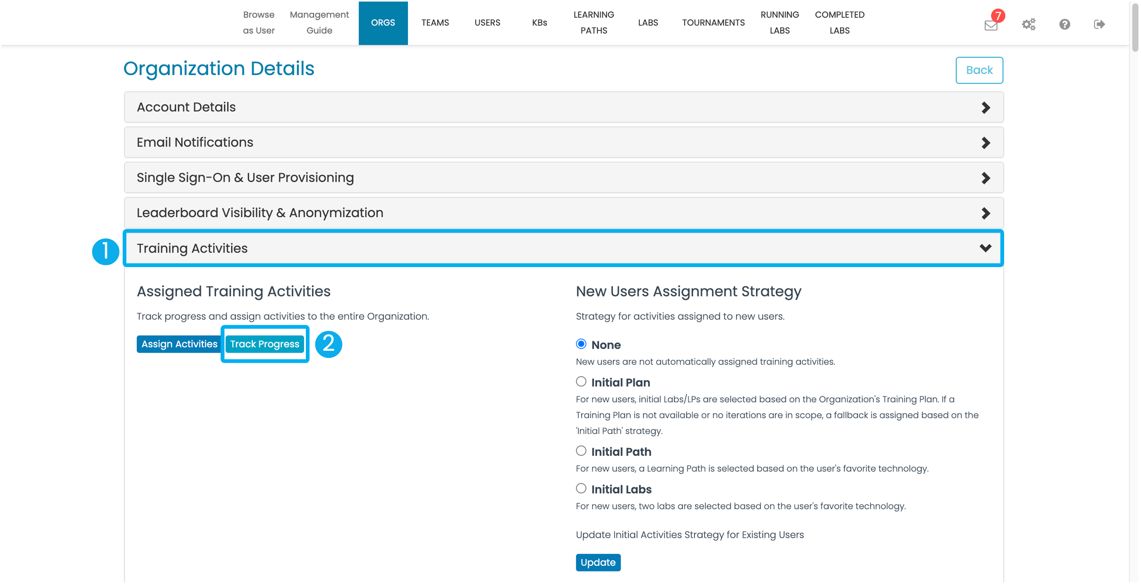Click the New Users Assignment Strategy heading
The image size is (1141, 584).
pos(688,291)
